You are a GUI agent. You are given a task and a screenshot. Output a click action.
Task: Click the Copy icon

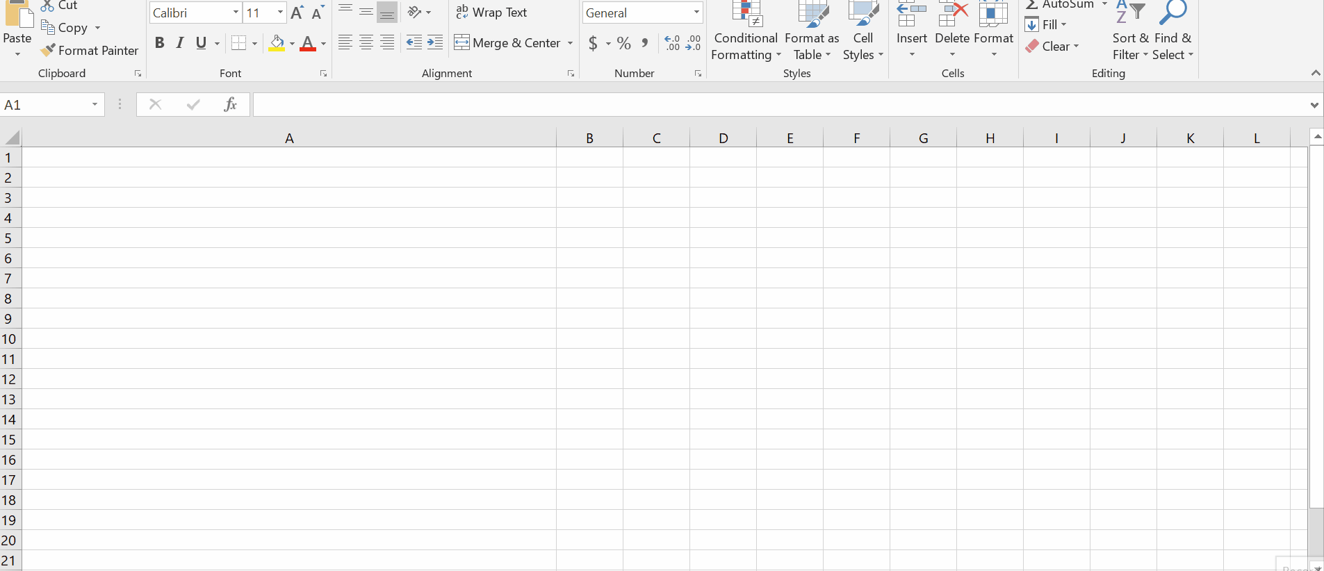[48, 28]
